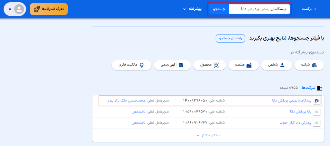Expand the پیشرفته advanced dropdown
Image resolution: width=330 pixels, height=146 pixels.
[x=192, y=9]
